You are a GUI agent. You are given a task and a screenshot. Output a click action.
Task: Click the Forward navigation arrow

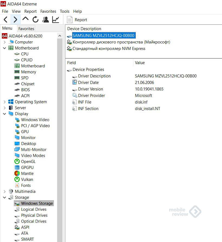[x=15, y=20]
